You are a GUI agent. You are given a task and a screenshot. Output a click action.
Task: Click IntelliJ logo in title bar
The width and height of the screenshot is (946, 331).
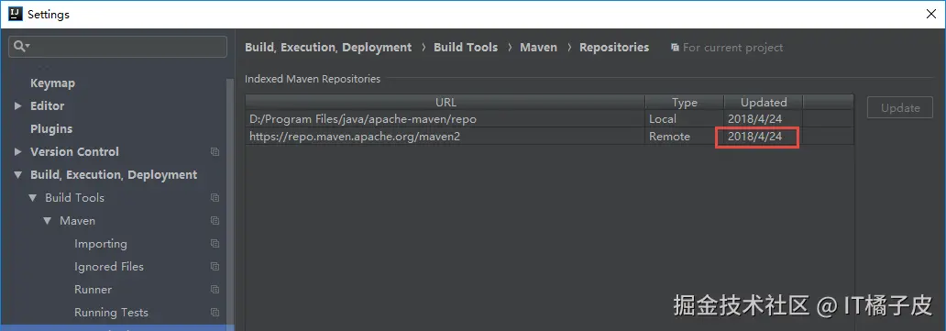[16, 14]
